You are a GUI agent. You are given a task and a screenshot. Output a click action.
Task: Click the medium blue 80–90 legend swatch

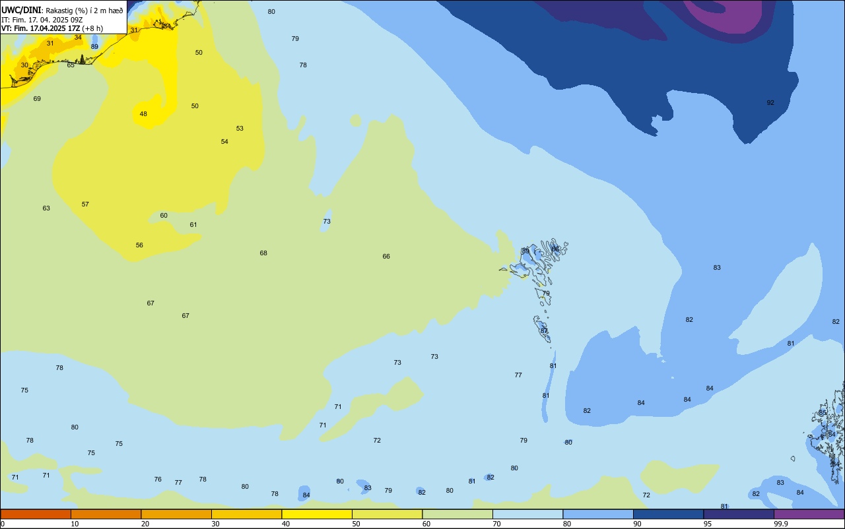[598, 514]
